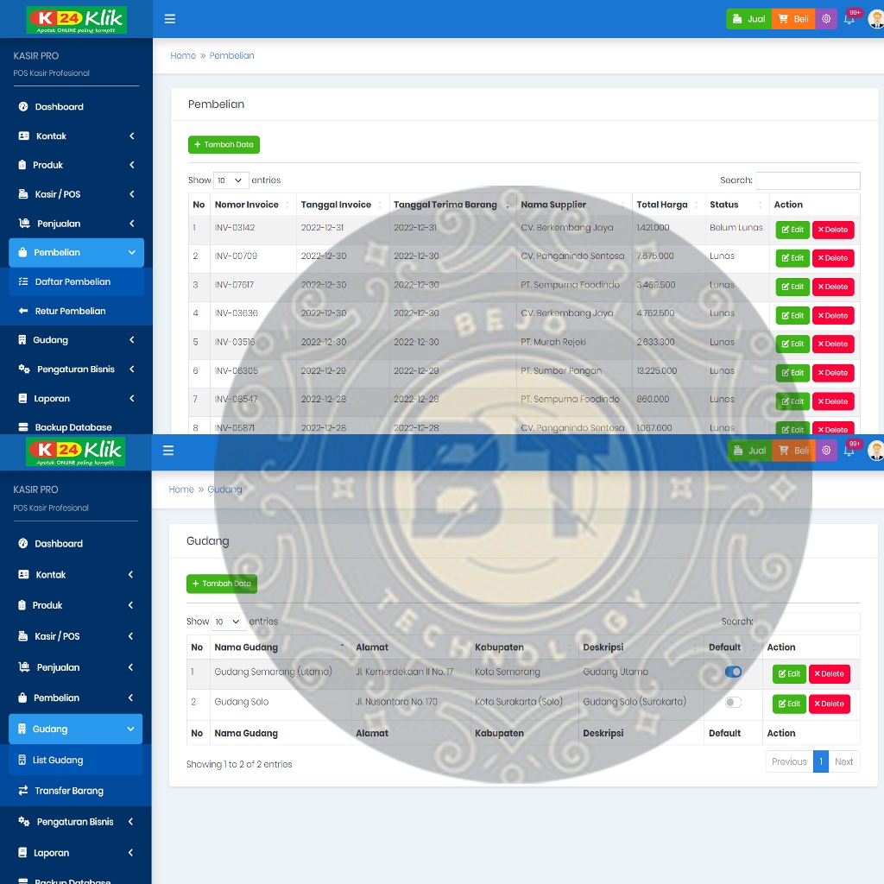Expand Penjualan menu in upper sidebar
884x884 pixels.
click(x=76, y=224)
